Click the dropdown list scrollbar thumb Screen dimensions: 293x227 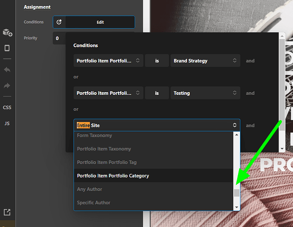click(x=236, y=193)
